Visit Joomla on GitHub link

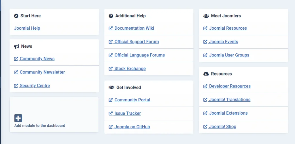click(x=129, y=127)
